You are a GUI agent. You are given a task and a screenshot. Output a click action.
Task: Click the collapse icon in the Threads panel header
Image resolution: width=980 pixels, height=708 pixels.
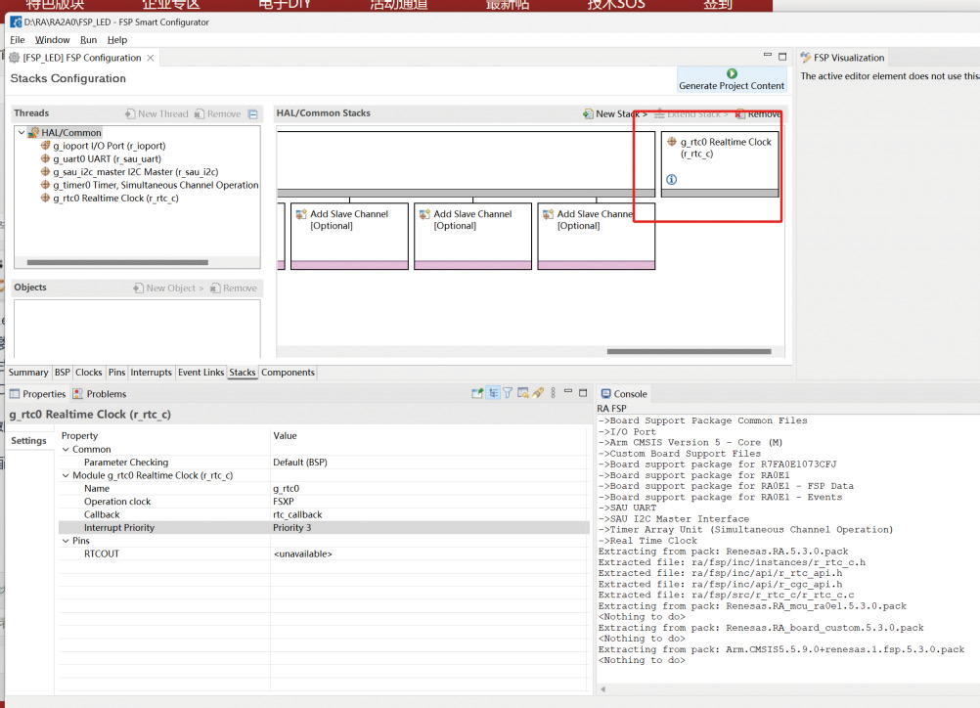253,114
